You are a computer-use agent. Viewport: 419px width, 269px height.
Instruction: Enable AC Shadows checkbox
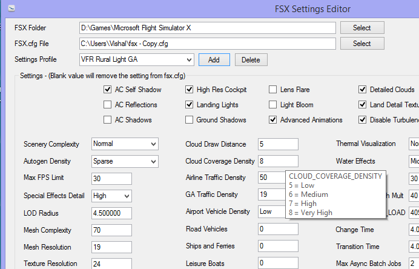pos(107,120)
